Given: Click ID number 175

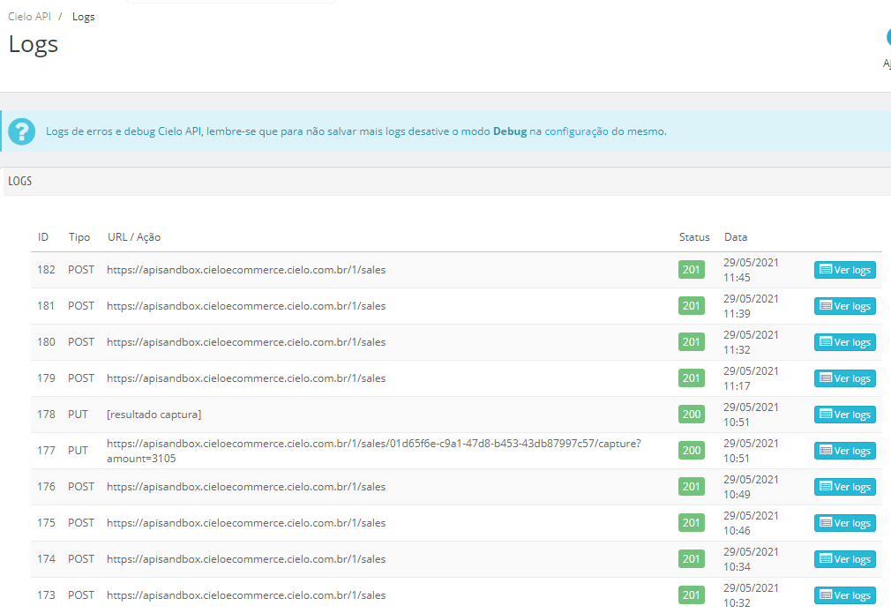Looking at the screenshot, I should click(46, 523).
